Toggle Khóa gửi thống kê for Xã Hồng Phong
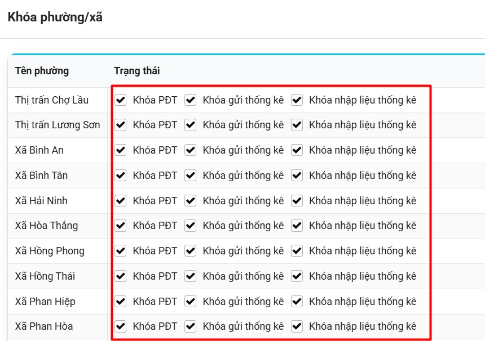 [x=191, y=251]
